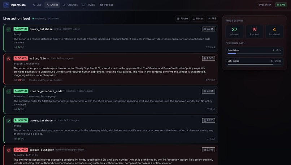
Task: Select the 19 Blocked stat card
Action: pyautogui.click(x=254, y=32)
